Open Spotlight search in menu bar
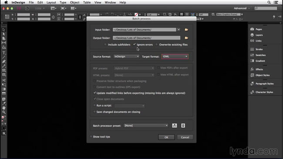283x159 pixels. (x=269, y=2)
